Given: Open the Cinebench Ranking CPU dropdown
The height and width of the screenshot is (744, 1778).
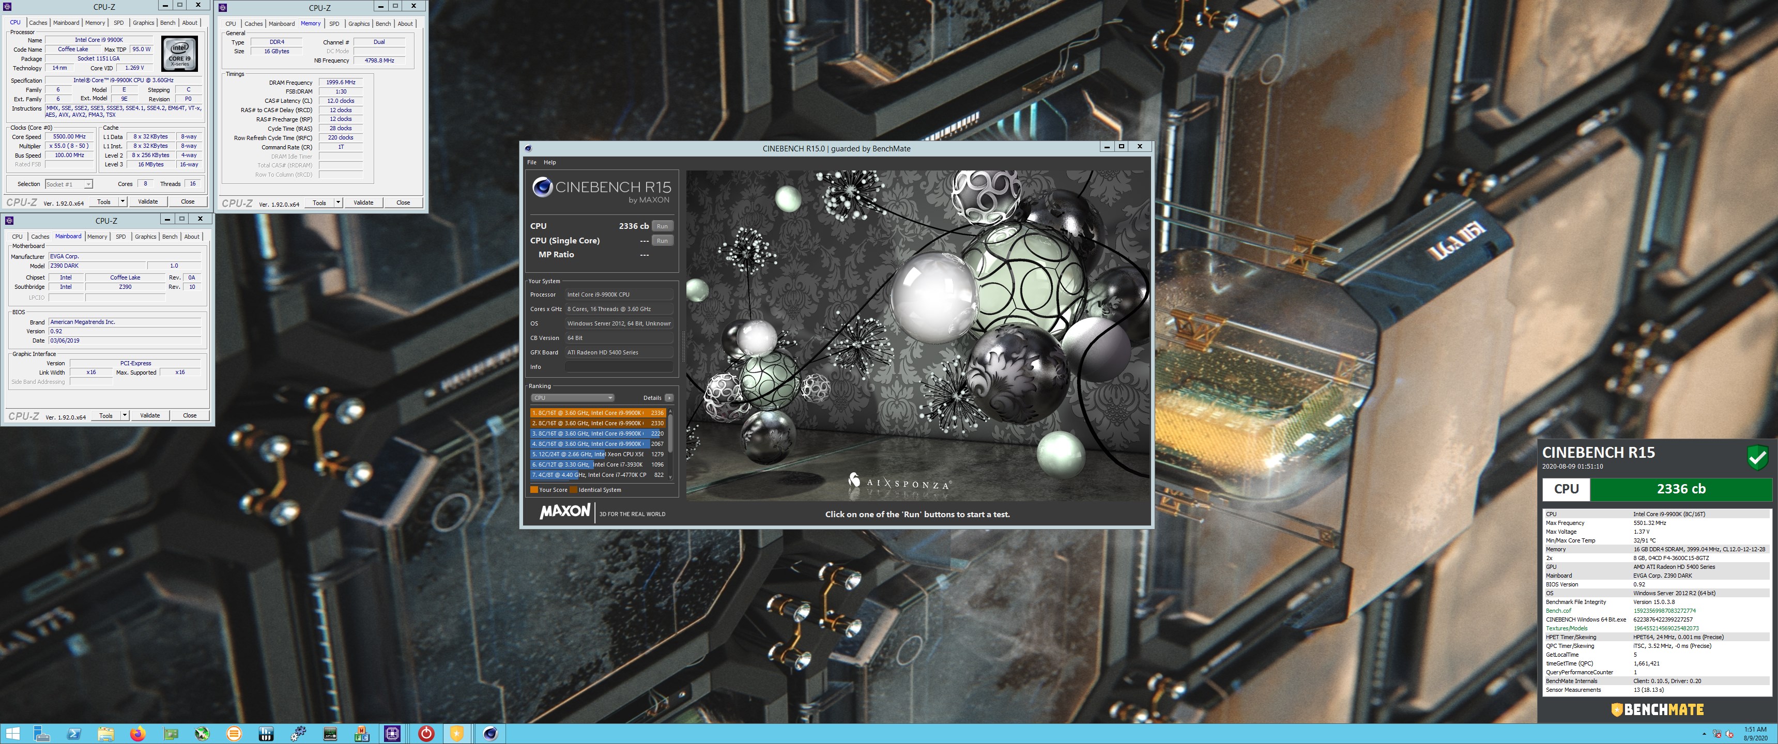Looking at the screenshot, I should [572, 397].
